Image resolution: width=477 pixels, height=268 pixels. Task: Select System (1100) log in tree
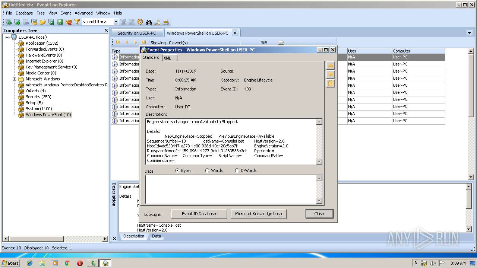38,109
